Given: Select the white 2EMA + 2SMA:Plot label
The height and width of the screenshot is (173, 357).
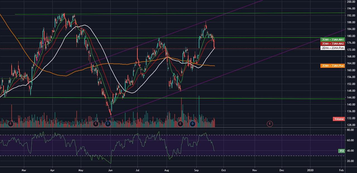Looking at the screenshot, I should coord(333,48).
